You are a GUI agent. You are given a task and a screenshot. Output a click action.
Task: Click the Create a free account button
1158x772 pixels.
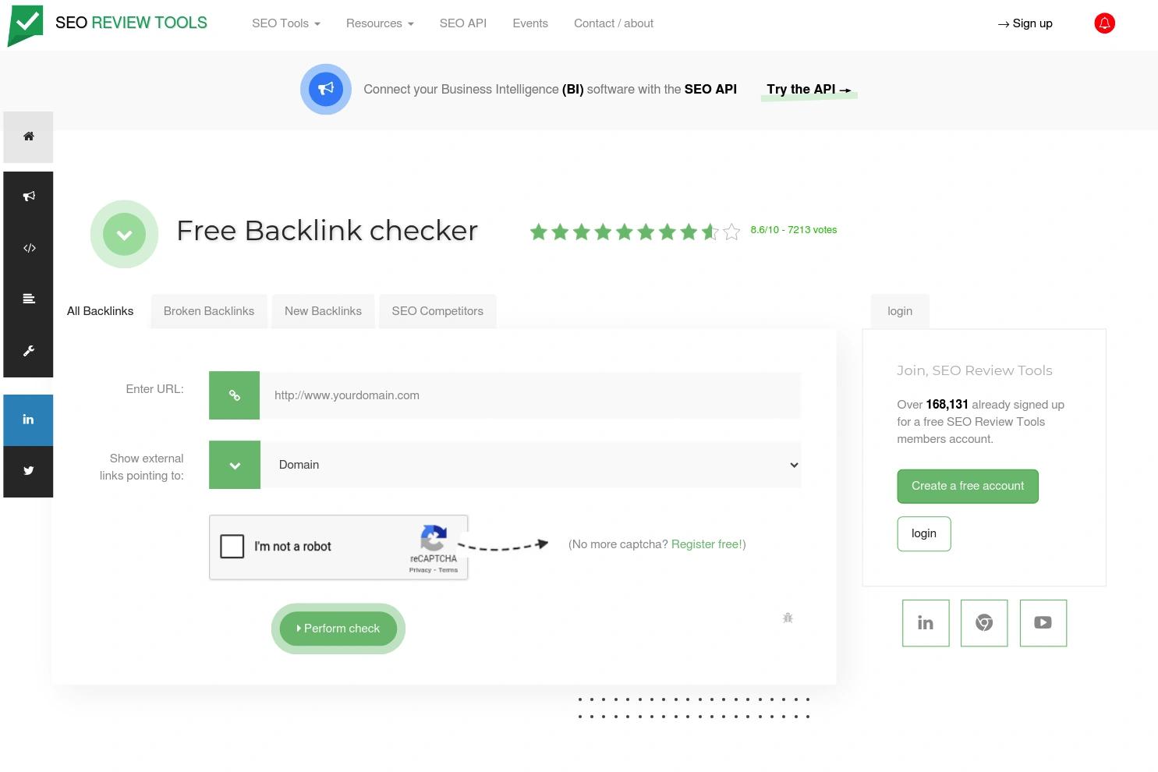(x=967, y=486)
